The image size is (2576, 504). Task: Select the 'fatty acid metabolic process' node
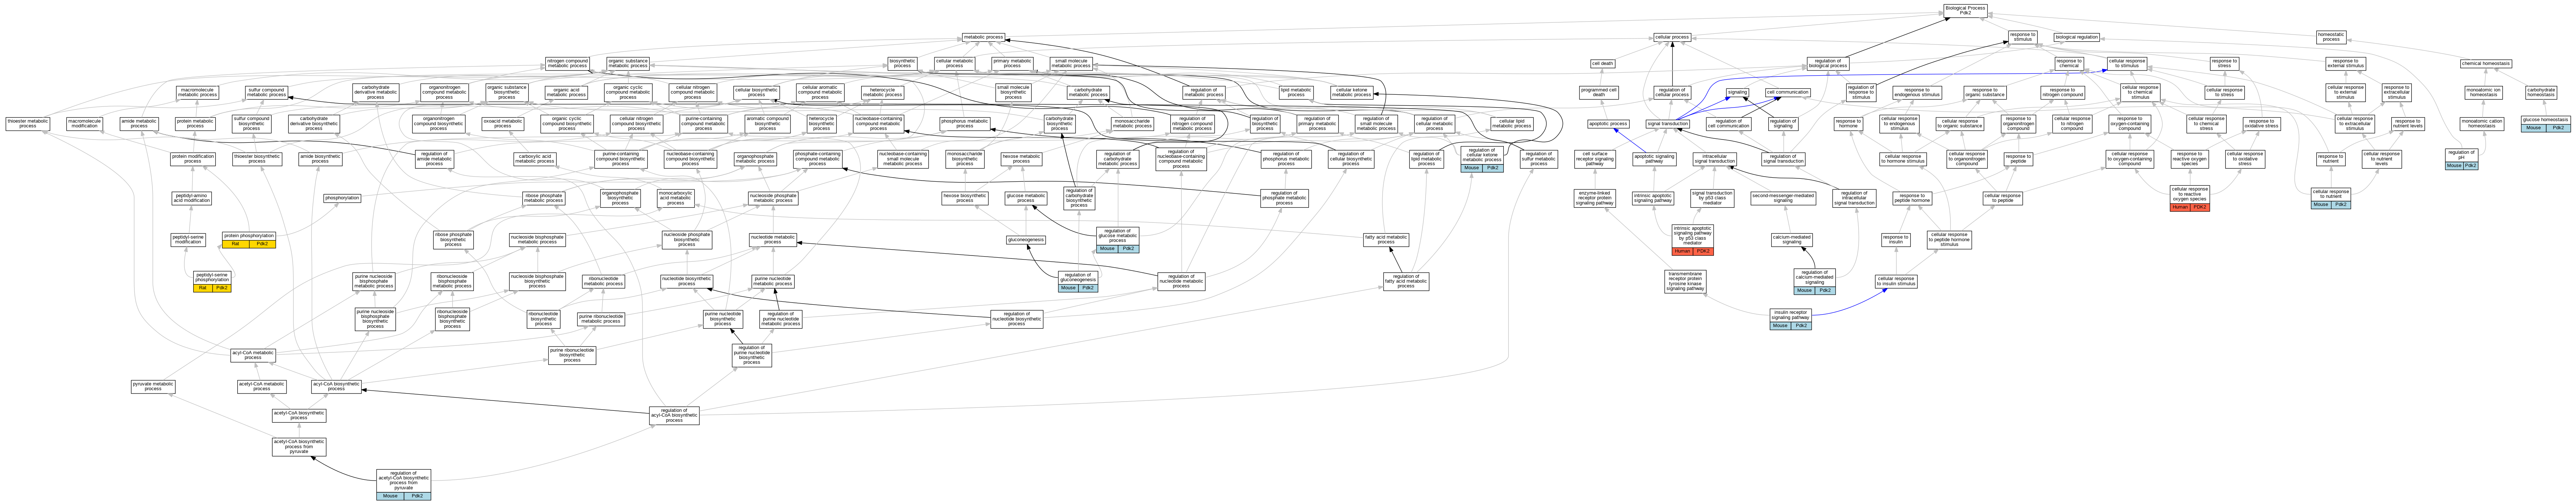(x=1386, y=240)
